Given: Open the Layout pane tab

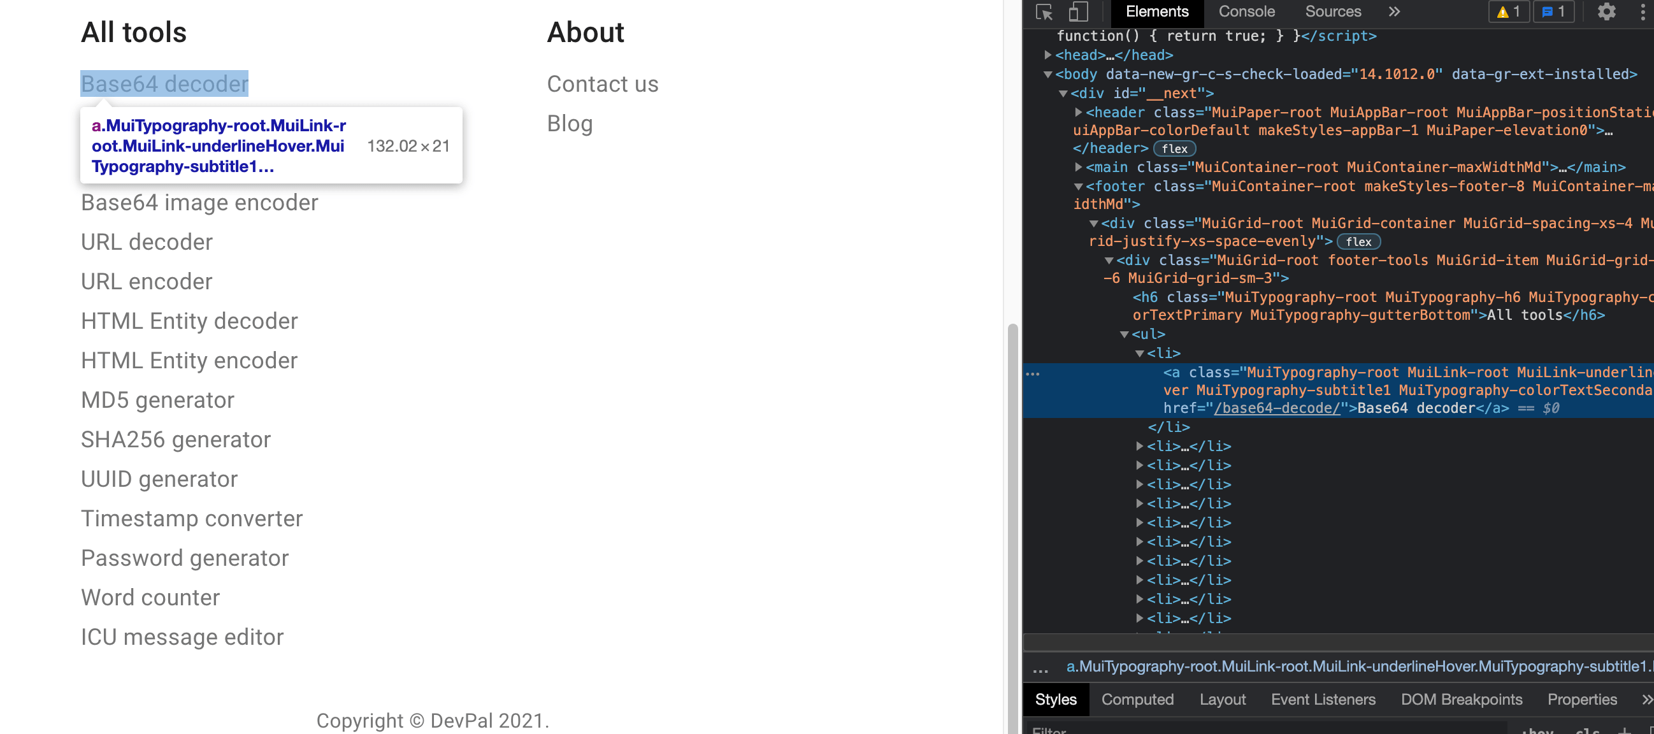Looking at the screenshot, I should 1222,700.
